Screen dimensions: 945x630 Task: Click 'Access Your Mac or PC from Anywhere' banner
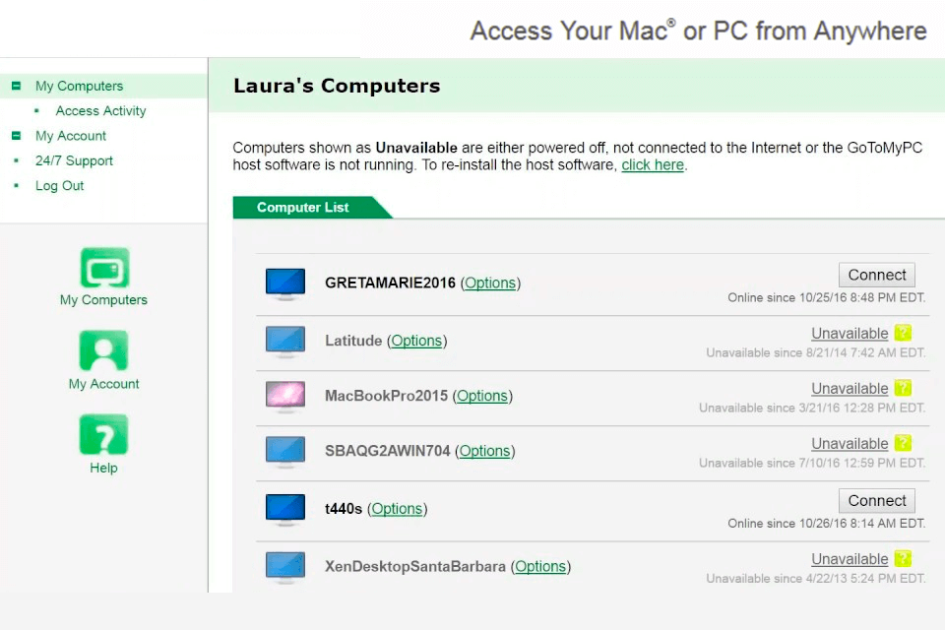699,31
